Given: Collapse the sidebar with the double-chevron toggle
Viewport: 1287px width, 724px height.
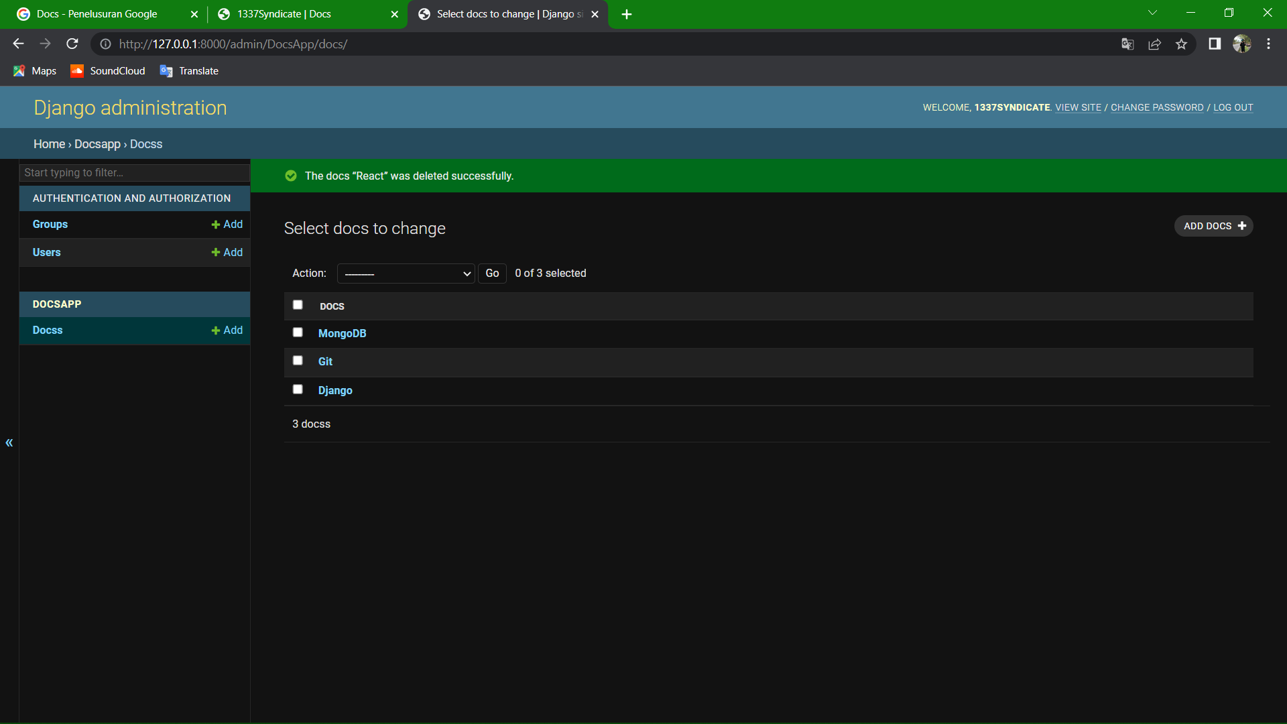Looking at the screenshot, I should (9, 442).
